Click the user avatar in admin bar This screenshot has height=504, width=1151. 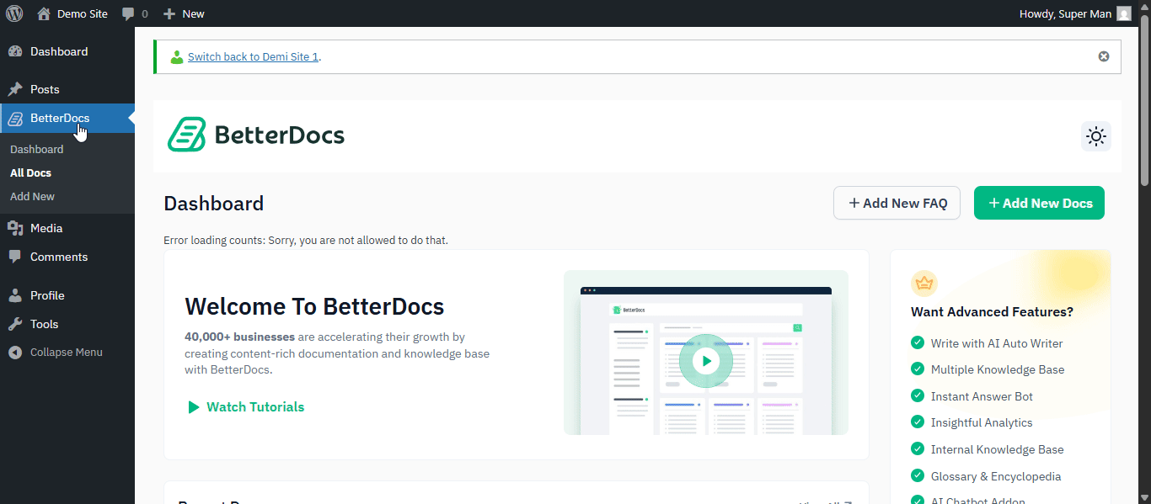point(1124,13)
